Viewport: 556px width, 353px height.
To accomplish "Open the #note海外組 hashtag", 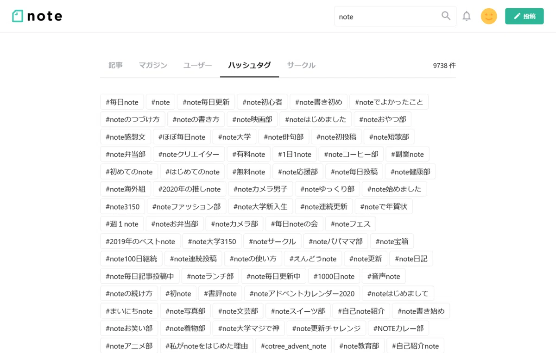I will coord(126,189).
